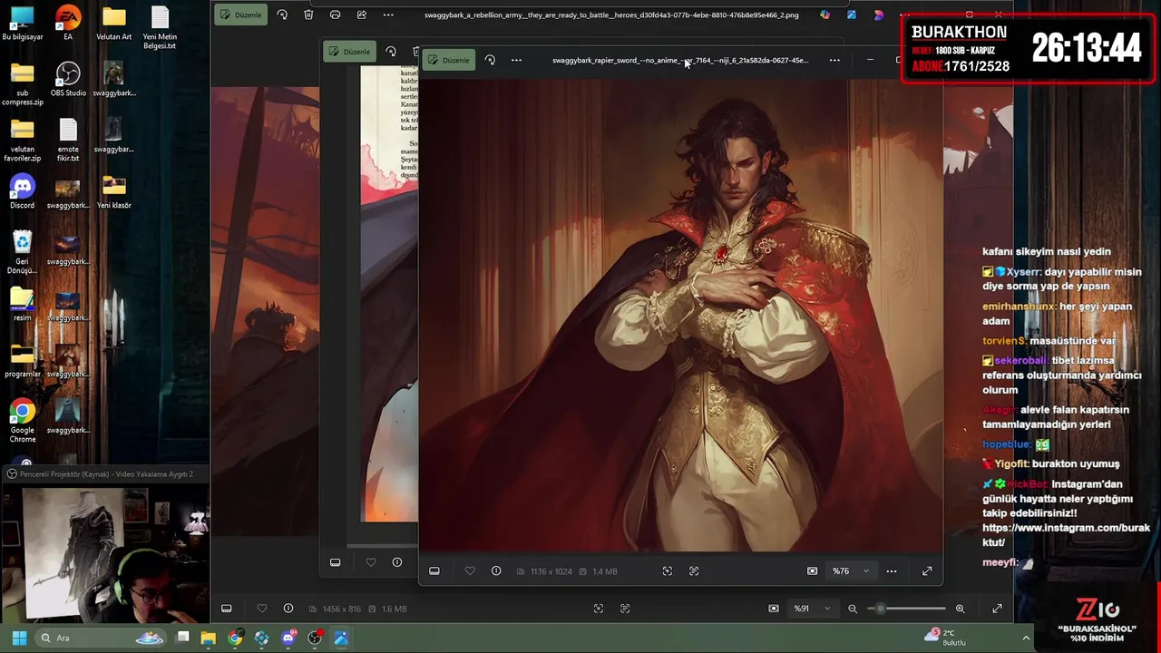Enter fullscreen in front rapier_sword window
The width and height of the screenshot is (1161, 653).
pos(927,570)
